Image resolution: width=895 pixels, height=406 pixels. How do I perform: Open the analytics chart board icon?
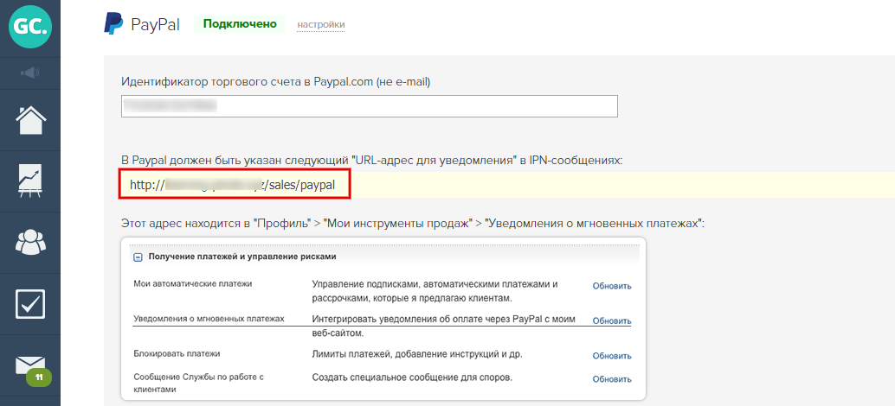30,181
